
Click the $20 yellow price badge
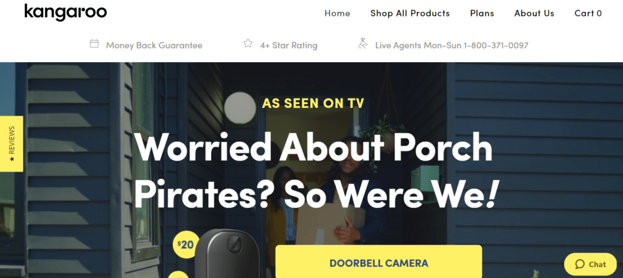(186, 245)
